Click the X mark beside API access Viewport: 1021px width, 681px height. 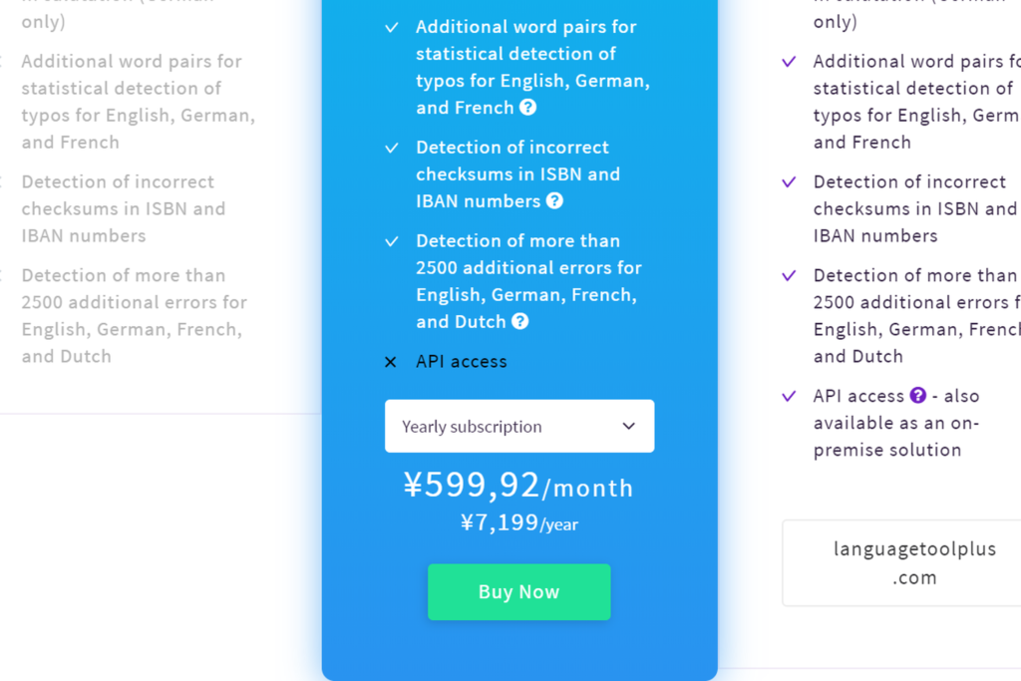[x=391, y=362]
